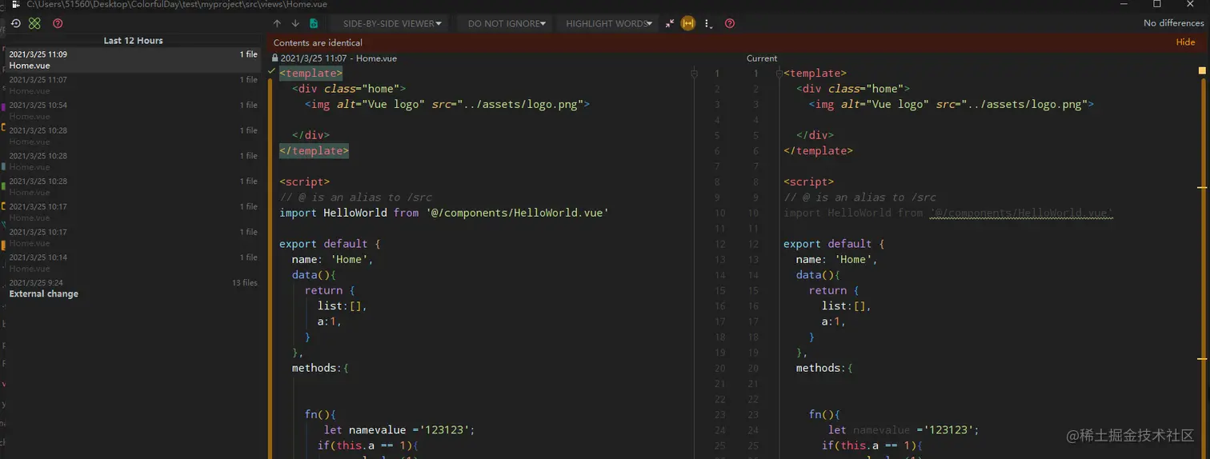Click the window title file path

pos(177,4)
